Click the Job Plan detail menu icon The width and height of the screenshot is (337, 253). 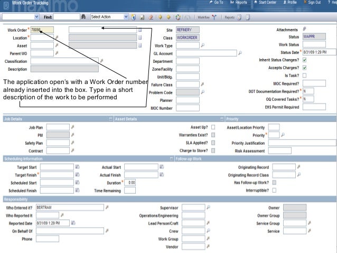(x=73, y=127)
